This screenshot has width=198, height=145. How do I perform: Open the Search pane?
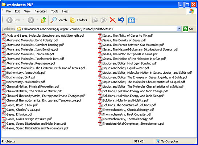(59, 20)
